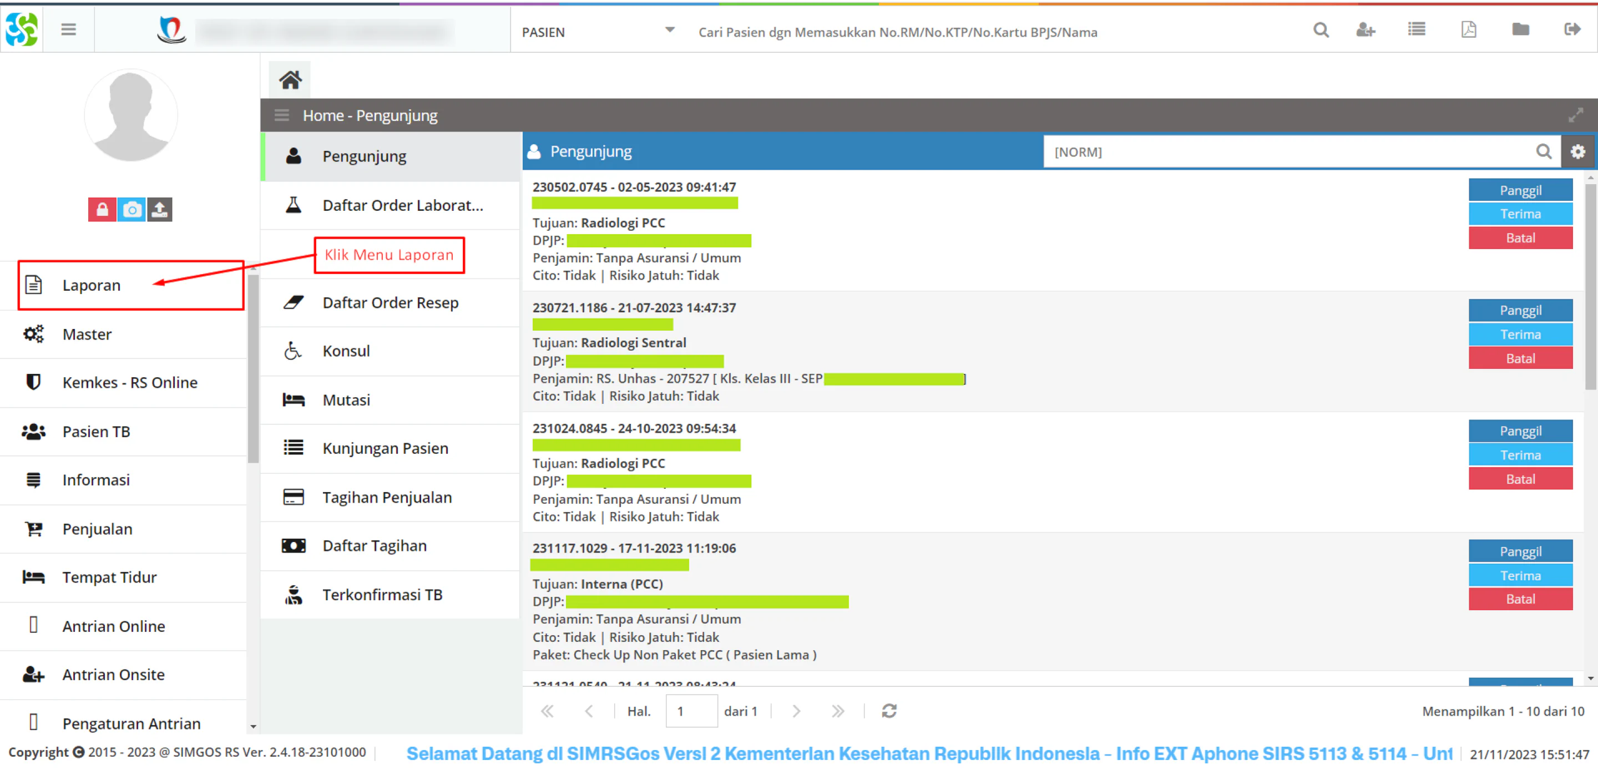Click the patient search input field
This screenshot has height=770, width=1598.
tap(993, 32)
